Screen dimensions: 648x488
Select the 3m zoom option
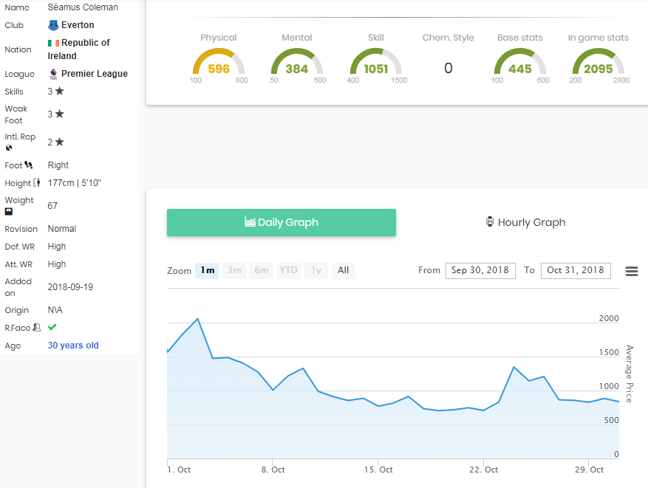point(234,270)
